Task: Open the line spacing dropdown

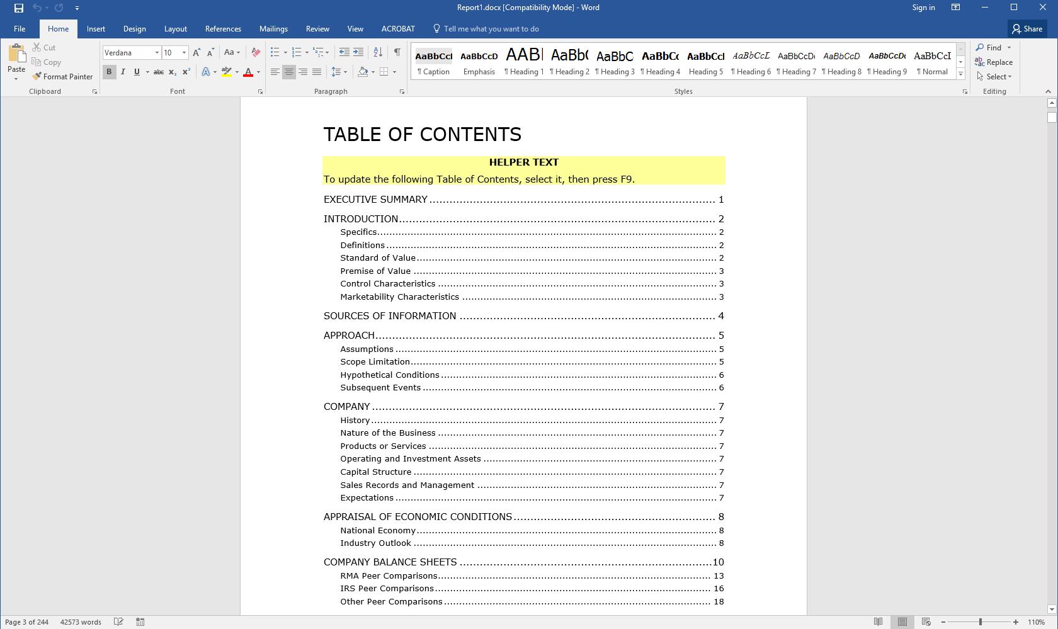Action: point(339,72)
